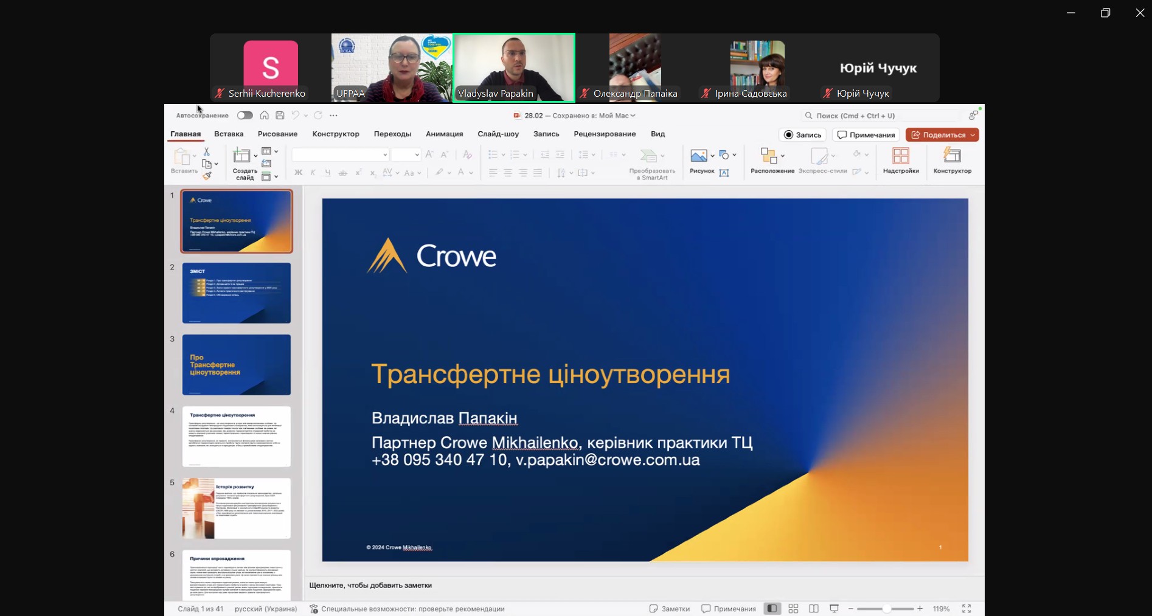Open the three-dot more commands menu

[x=333, y=115]
